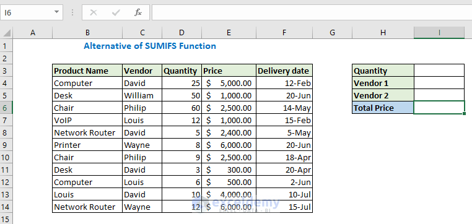Click the Select All corner triangle

[x=6, y=32]
